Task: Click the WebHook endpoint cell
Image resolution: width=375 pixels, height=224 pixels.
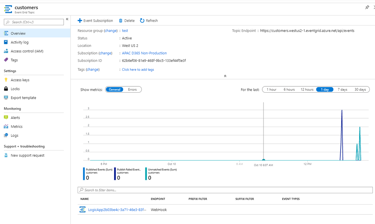Action: tap(159, 210)
